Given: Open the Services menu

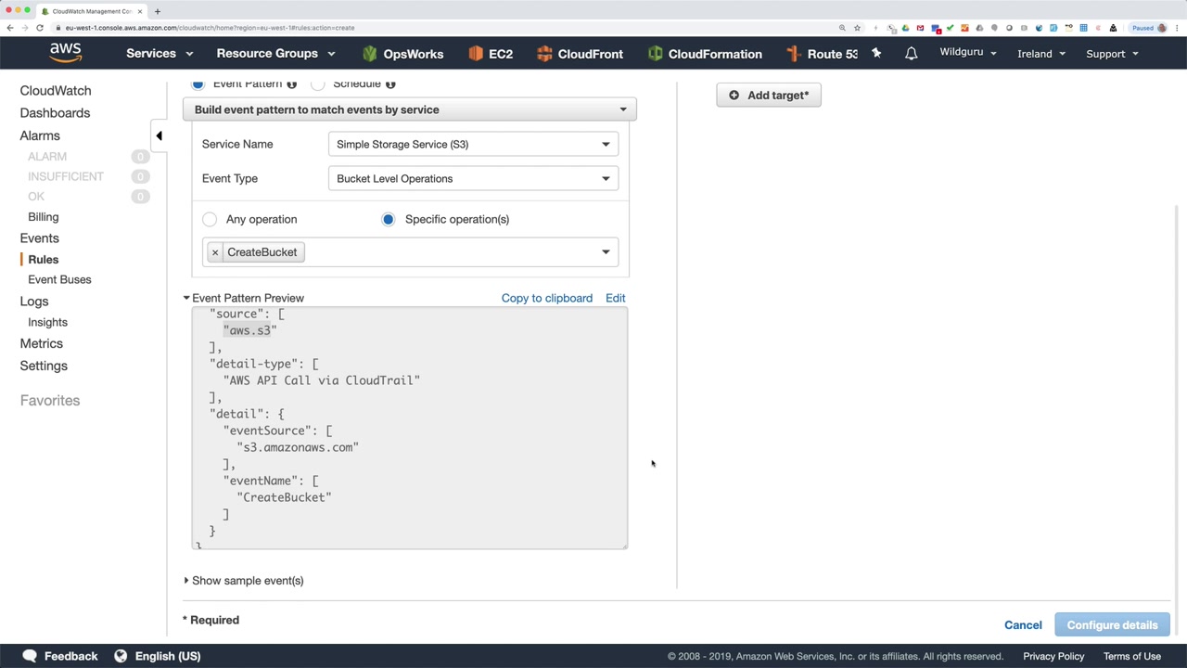Looking at the screenshot, I should [160, 54].
